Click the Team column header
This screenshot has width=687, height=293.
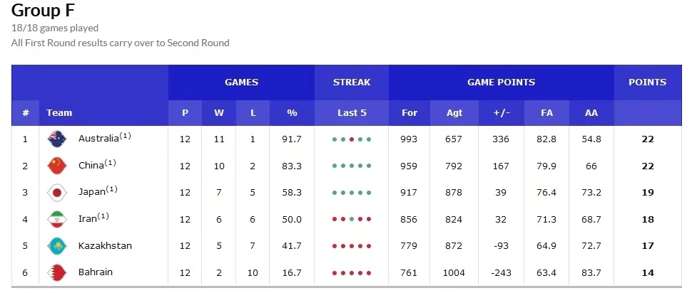(x=59, y=112)
